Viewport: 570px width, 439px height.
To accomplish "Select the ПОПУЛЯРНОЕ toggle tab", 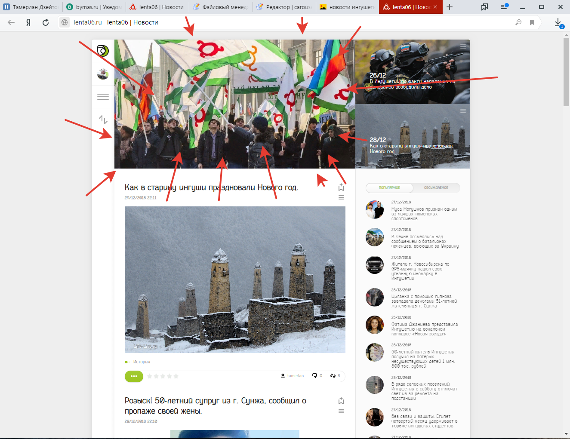I will point(389,188).
